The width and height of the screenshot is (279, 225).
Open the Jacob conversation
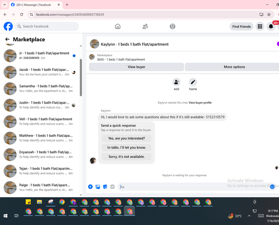[40, 72]
